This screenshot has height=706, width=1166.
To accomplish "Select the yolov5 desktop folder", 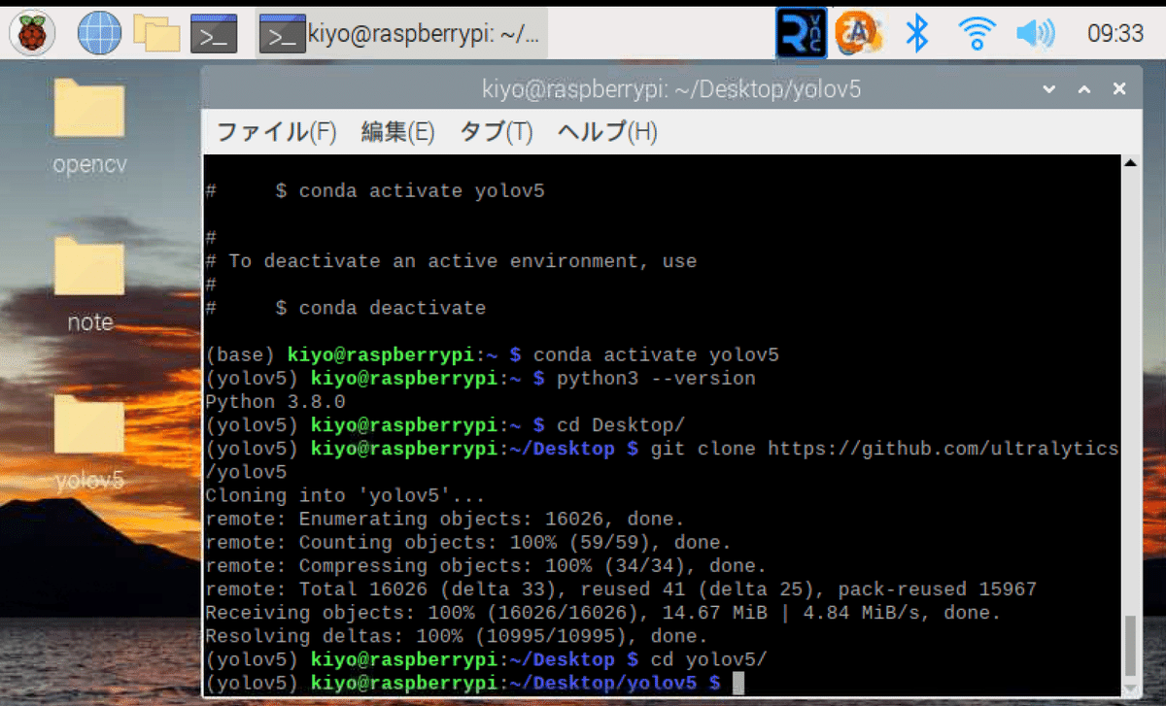I will tap(89, 443).
